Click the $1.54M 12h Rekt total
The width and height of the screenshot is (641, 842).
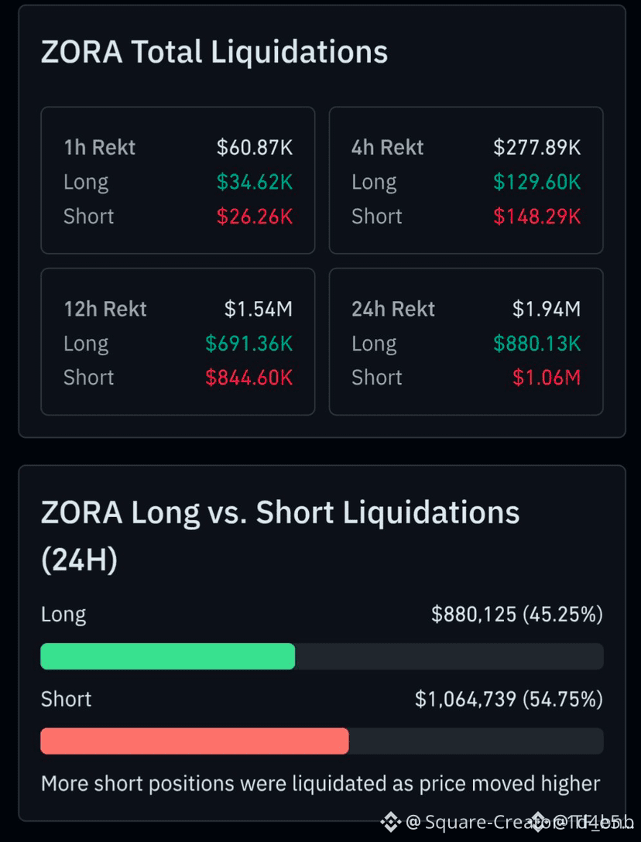click(259, 309)
